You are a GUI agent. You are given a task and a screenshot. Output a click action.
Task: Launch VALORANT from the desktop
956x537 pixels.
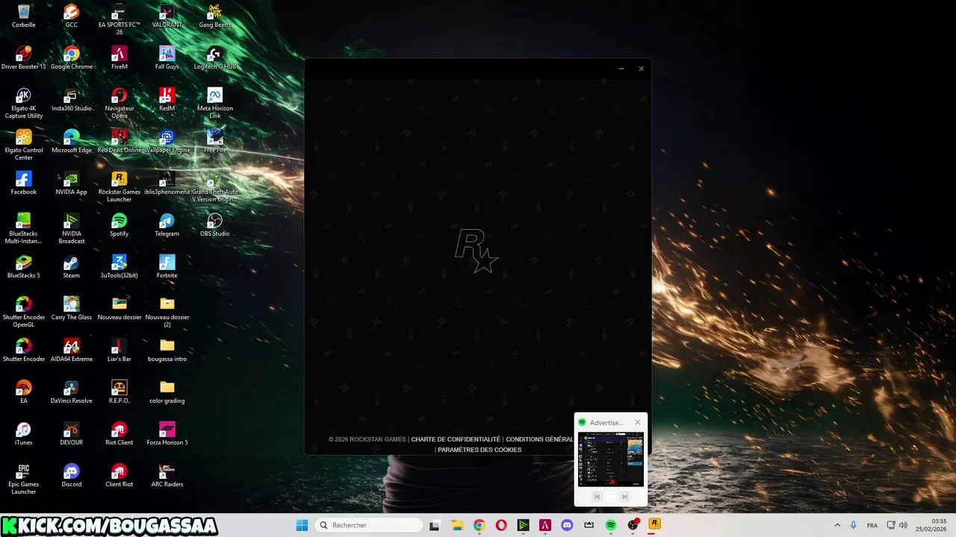pos(167,16)
